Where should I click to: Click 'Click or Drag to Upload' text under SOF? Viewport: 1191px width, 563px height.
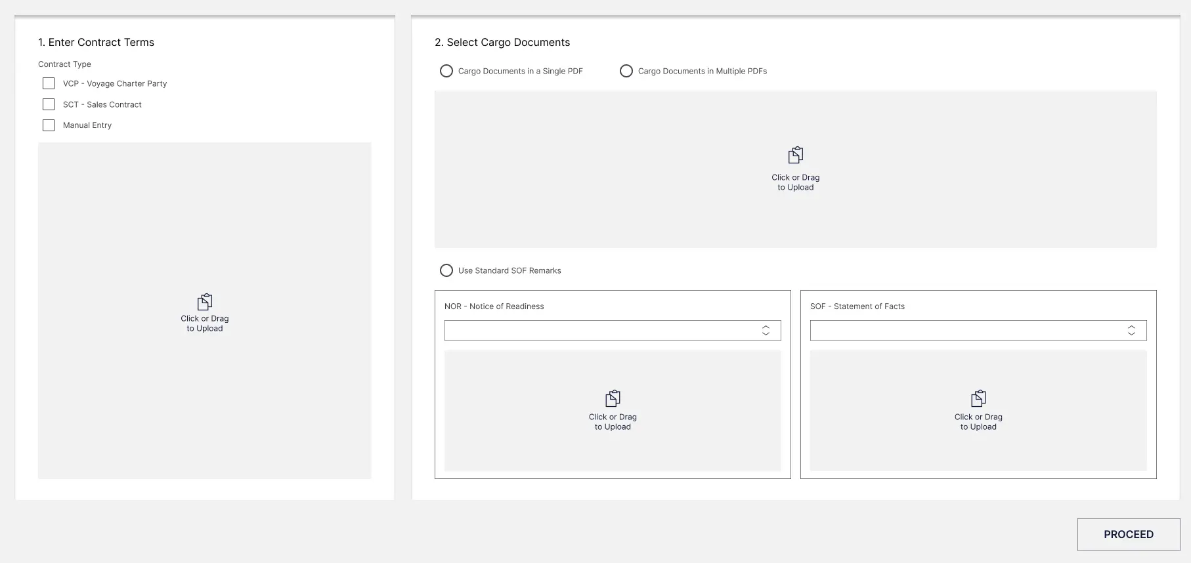(x=978, y=422)
